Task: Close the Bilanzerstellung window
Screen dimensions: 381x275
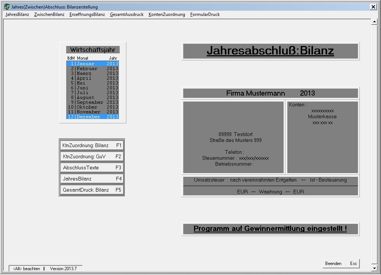Action: click(x=373, y=7)
